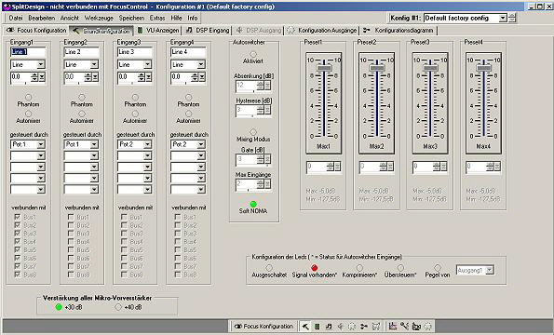Open second empty control dropdown under Eingang2
Image resolution: width=554 pixels, height=335 pixels.
(94, 167)
